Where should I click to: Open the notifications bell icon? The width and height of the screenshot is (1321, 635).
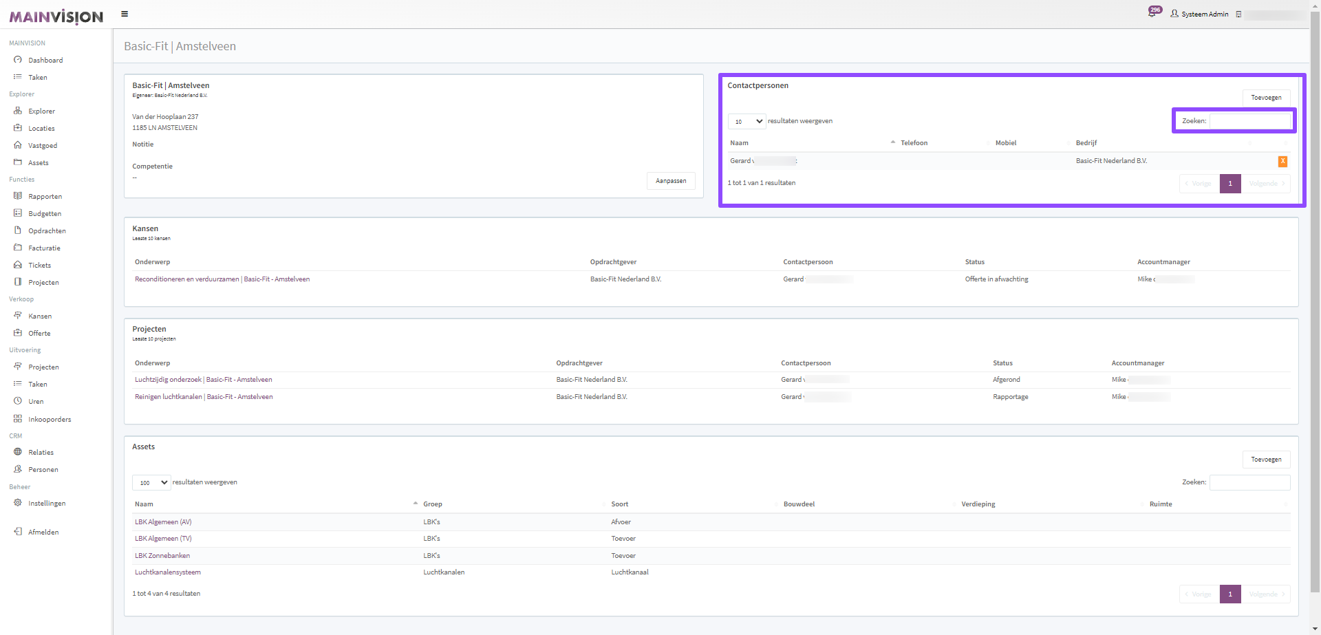click(1152, 13)
